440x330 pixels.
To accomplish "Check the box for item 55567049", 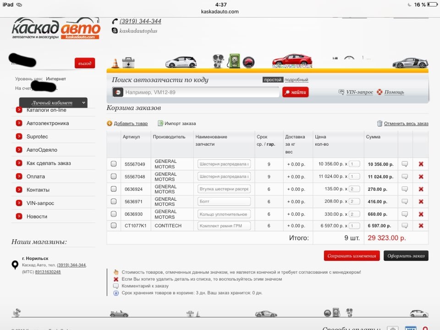I will tap(114, 164).
